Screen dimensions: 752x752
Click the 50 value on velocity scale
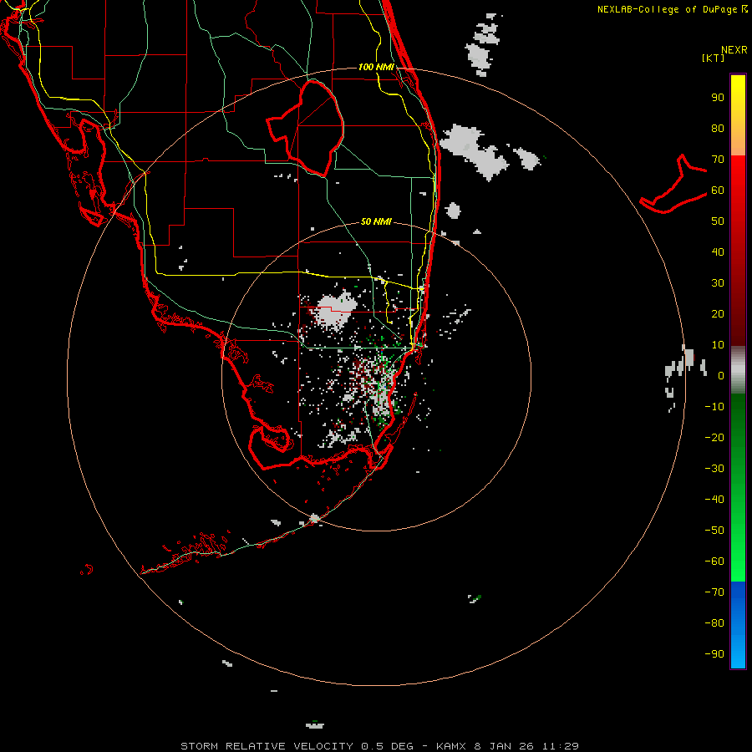click(x=718, y=221)
